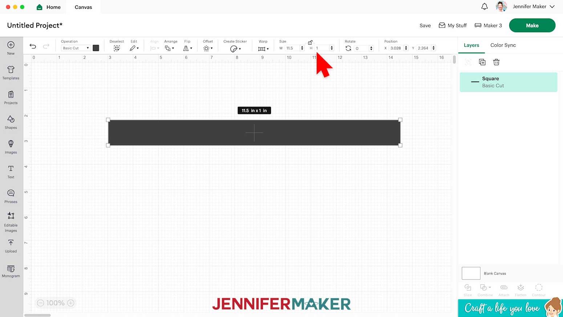Click the green Make button
The image size is (563, 317).
click(532, 25)
